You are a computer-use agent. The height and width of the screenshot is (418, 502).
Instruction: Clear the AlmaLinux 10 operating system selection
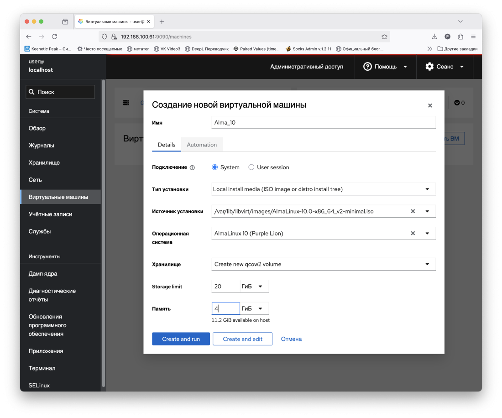(413, 233)
